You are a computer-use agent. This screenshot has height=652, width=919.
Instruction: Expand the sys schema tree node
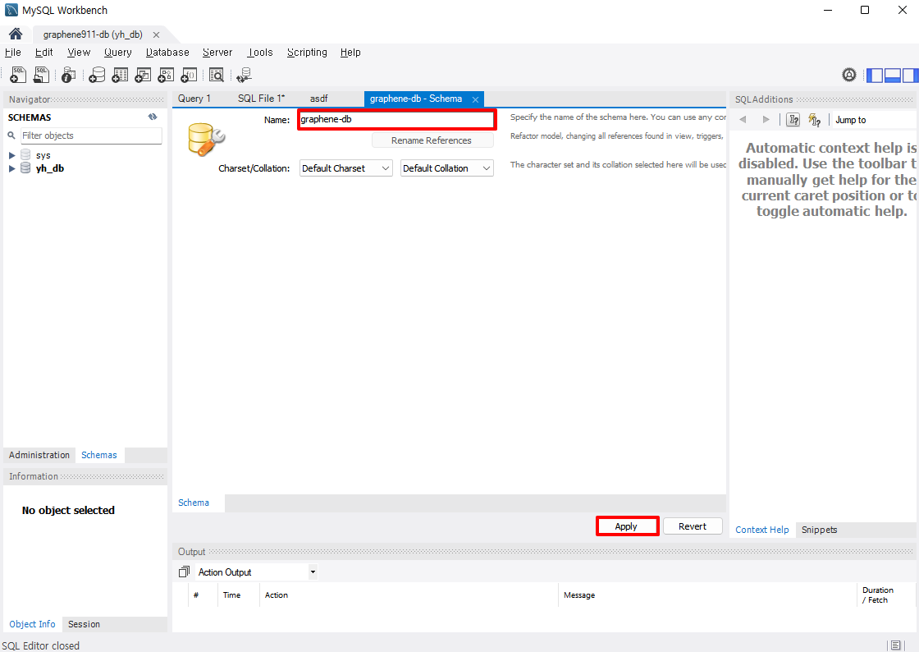click(x=11, y=155)
